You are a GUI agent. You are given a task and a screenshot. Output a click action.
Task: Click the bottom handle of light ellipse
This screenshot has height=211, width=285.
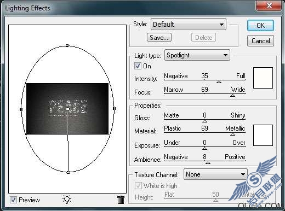pyautogui.click(x=68, y=172)
